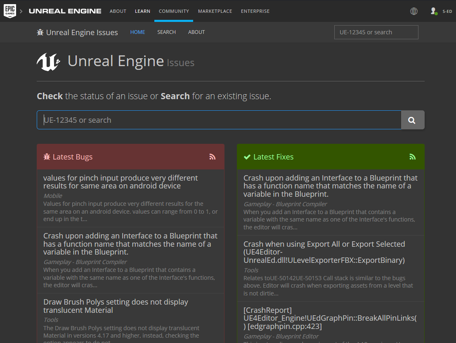Image resolution: width=456 pixels, height=343 pixels.
Task: Select the ENTERPRISE menu item
Action: pyautogui.click(x=255, y=11)
